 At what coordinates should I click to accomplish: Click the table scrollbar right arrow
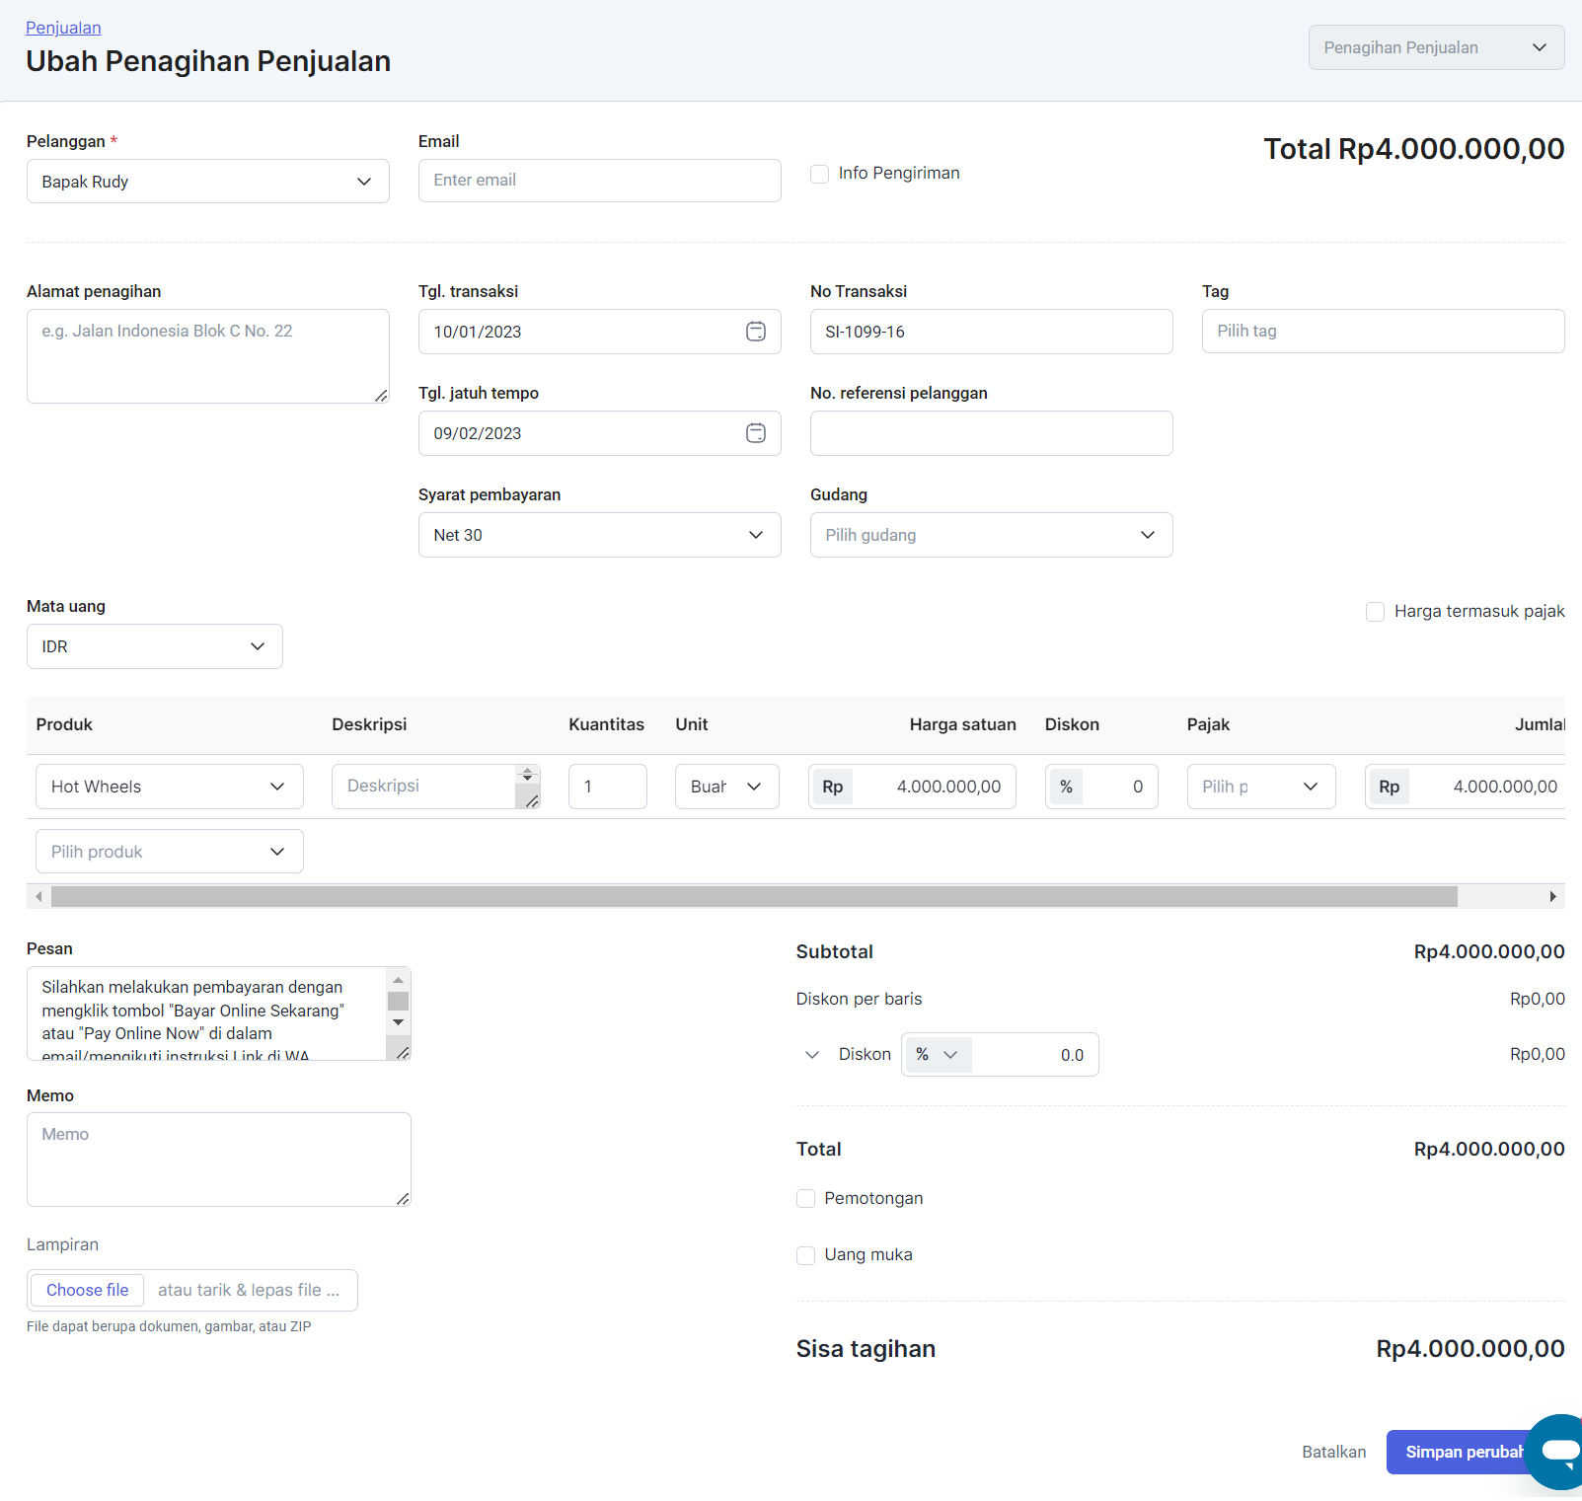point(1552,896)
